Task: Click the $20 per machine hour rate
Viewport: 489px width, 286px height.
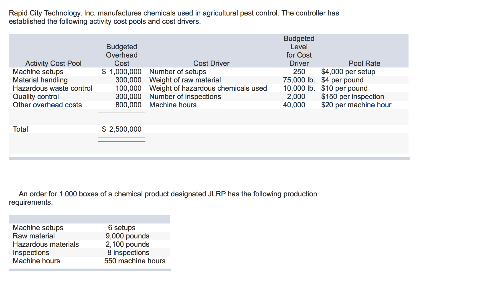Action: pos(356,105)
